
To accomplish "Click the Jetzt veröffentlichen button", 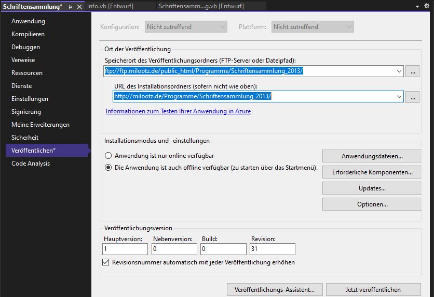I will click(373, 289).
